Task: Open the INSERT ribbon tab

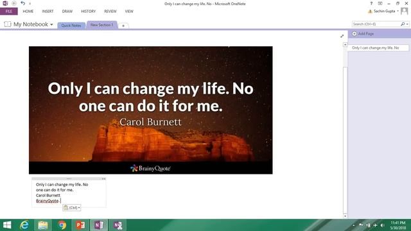Action: pyautogui.click(x=48, y=12)
